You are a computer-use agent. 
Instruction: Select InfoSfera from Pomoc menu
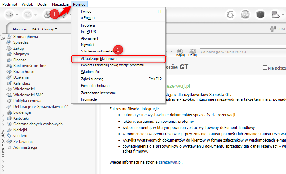point(118,25)
